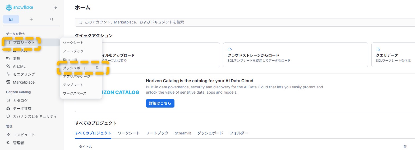Collapse the sidebar with the arrow icon

pos(55,8)
